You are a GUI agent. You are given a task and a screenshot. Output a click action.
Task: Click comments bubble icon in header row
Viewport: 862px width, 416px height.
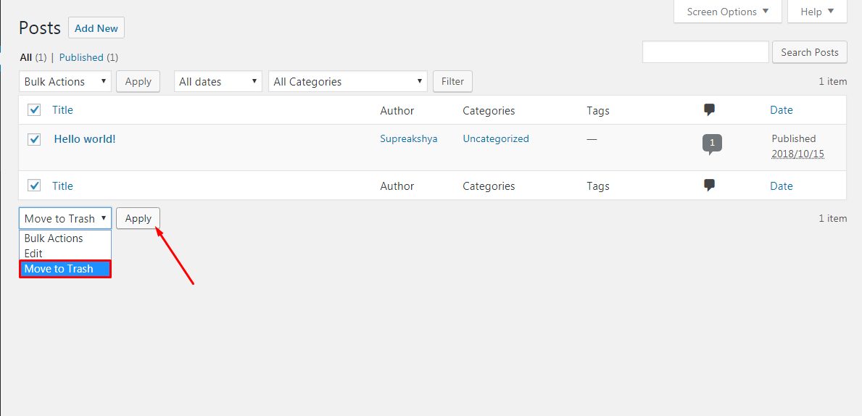point(709,109)
